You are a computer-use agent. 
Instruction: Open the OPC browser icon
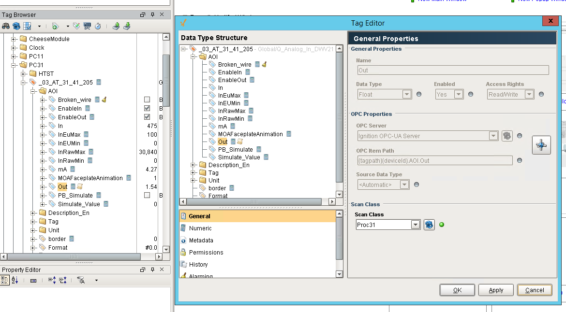[87, 26]
